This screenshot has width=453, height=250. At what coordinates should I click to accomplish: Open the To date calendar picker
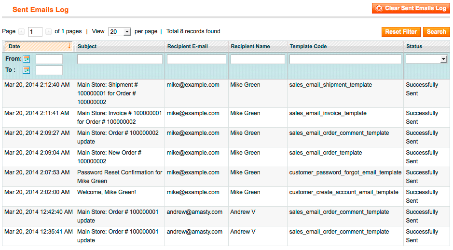(x=27, y=70)
